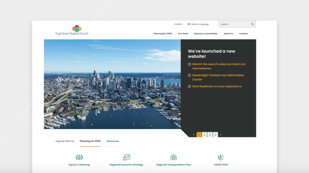The width and height of the screenshot is (309, 173).
Task: Open Need help Contact Information Center link
Action: (218, 77)
